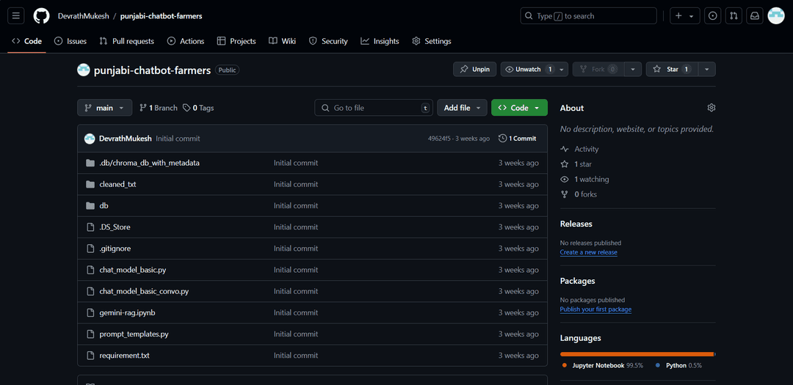Screen dimensions: 793x385
Task: Click the Initial commit message beside DevrathMukesh
Action: [178, 139]
